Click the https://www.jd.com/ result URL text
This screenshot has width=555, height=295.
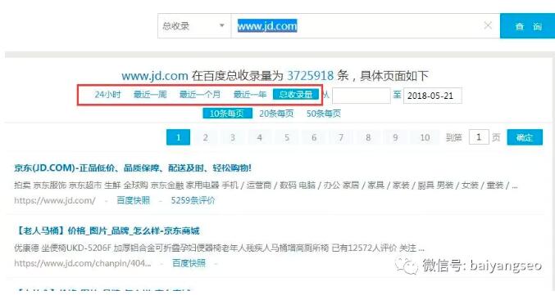[55, 200]
